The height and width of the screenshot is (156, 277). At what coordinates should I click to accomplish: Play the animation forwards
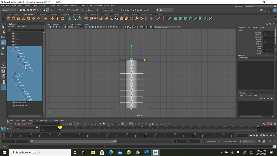click(x=264, y=136)
